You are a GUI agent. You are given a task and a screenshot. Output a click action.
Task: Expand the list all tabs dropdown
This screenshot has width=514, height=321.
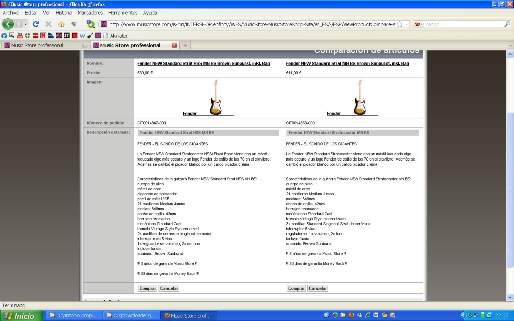[x=510, y=45]
